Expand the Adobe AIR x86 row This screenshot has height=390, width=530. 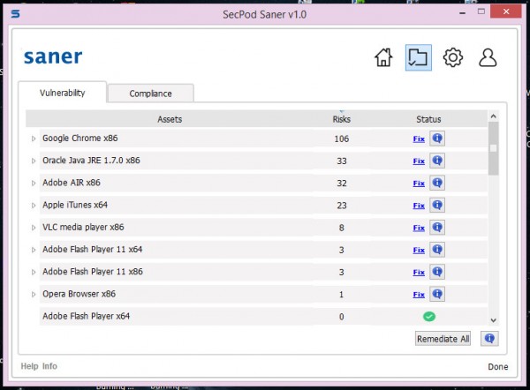(x=34, y=183)
